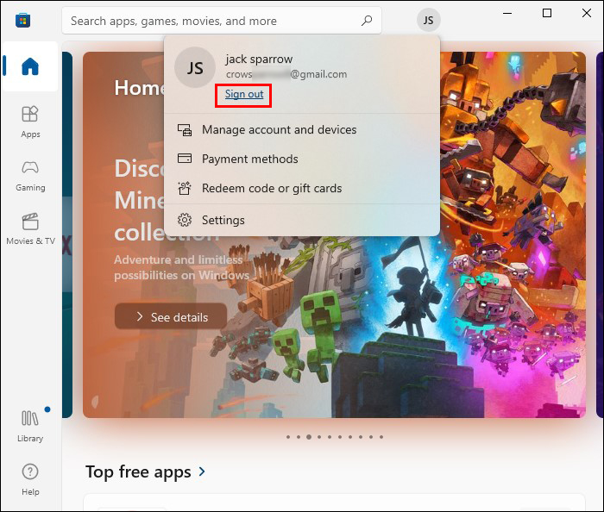
Task: Open the Apps sidebar section
Action: (30, 122)
